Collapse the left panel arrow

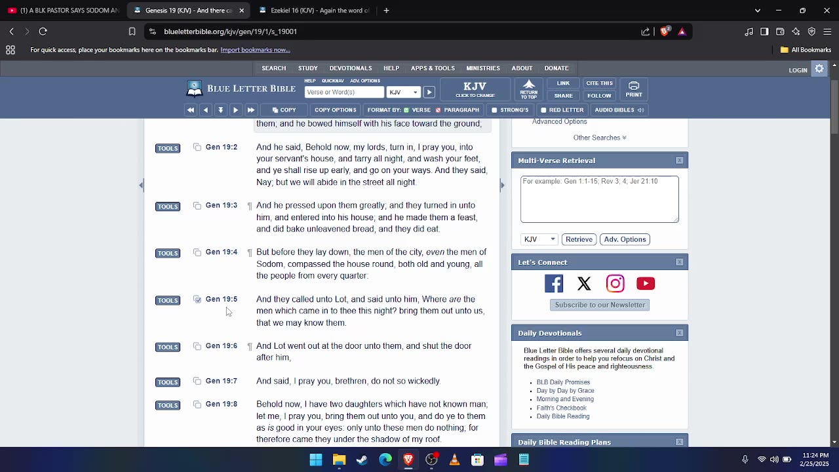[141, 186]
